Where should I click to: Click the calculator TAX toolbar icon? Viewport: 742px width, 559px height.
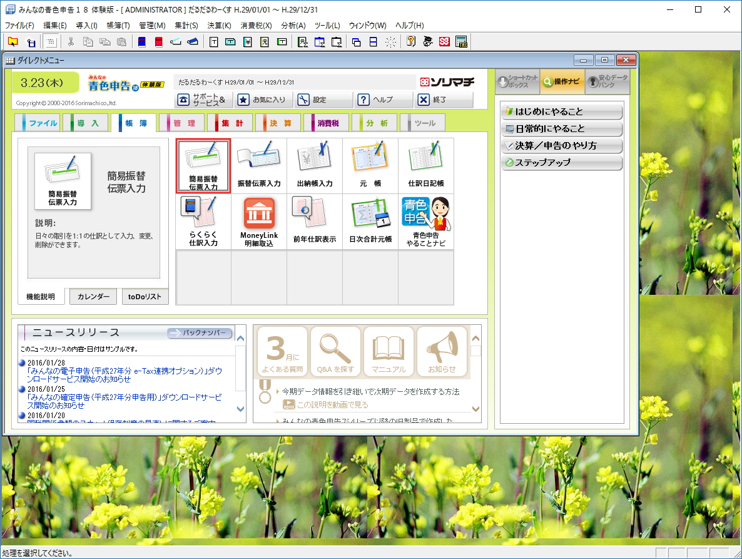point(461,42)
